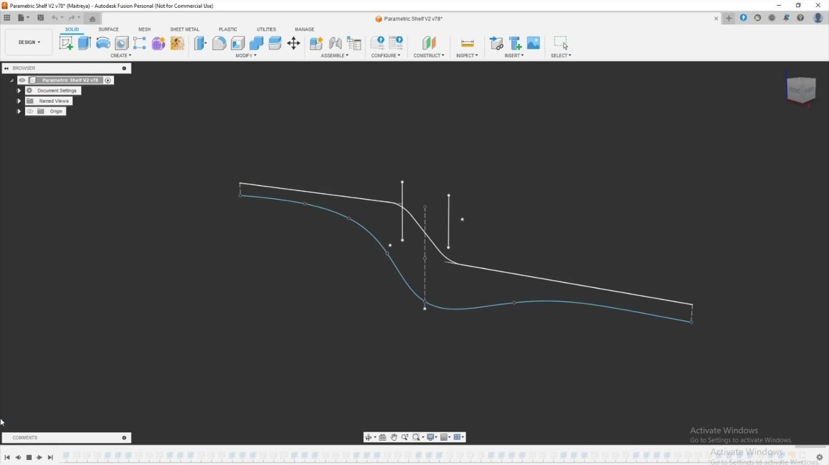Select the Revolve tool
Screen dimensions: 829x465
(x=103, y=43)
